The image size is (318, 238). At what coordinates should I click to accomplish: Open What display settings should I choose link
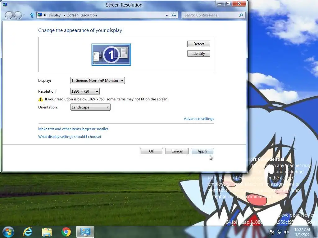(x=70, y=137)
